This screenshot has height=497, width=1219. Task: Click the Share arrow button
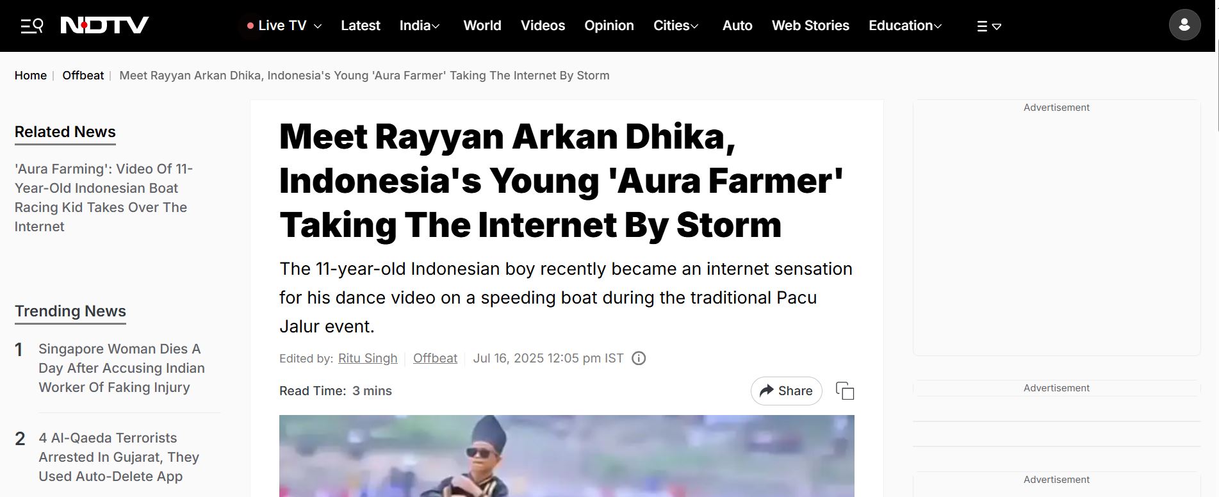click(x=786, y=391)
